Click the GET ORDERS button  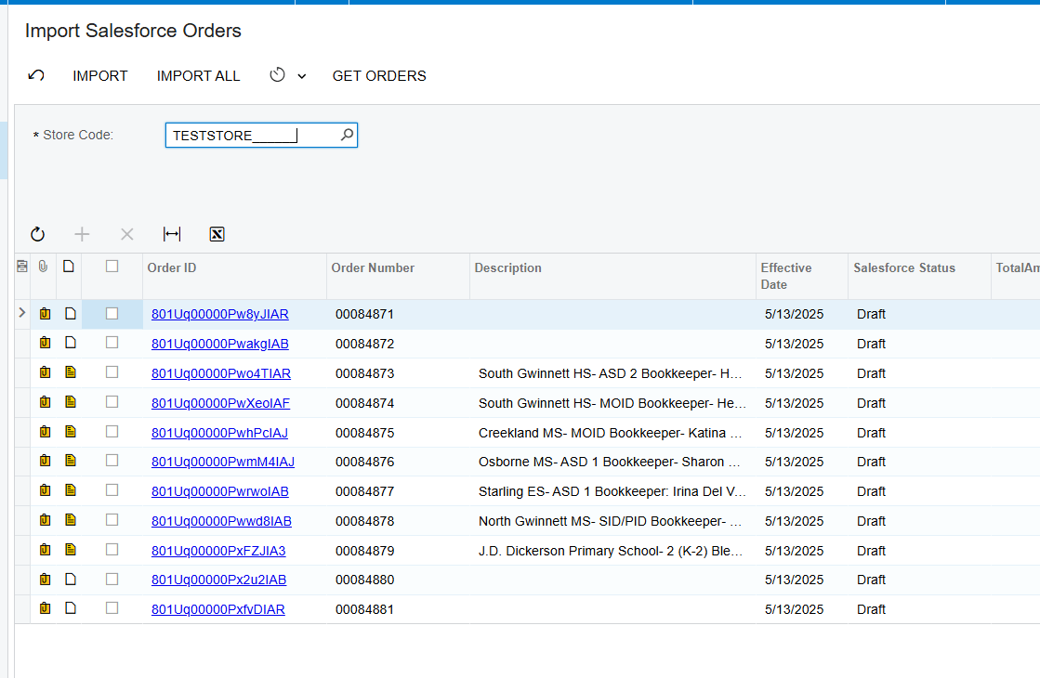(x=379, y=75)
